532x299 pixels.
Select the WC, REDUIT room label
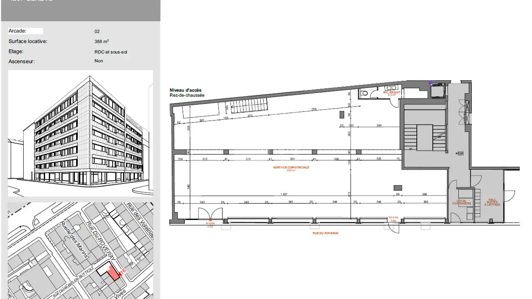pyautogui.click(x=392, y=93)
